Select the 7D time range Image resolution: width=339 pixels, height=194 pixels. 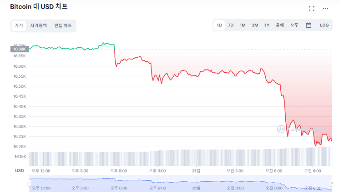tap(231, 25)
